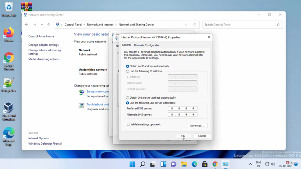Show hidden system tray icons
The image size is (301, 169).
pos(250,164)
